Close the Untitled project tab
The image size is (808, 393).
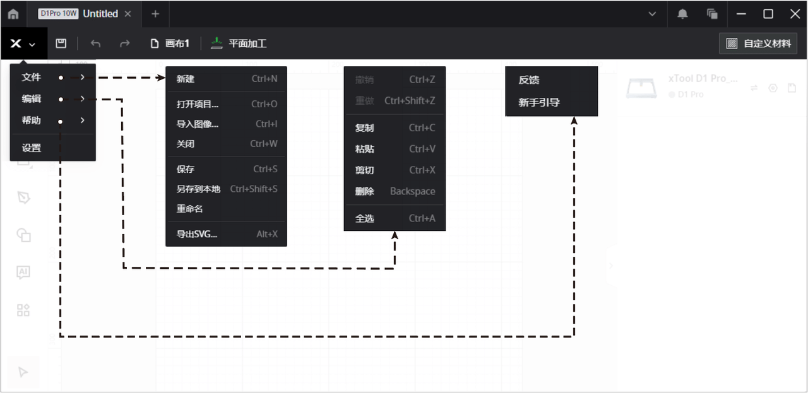[128, 14]
